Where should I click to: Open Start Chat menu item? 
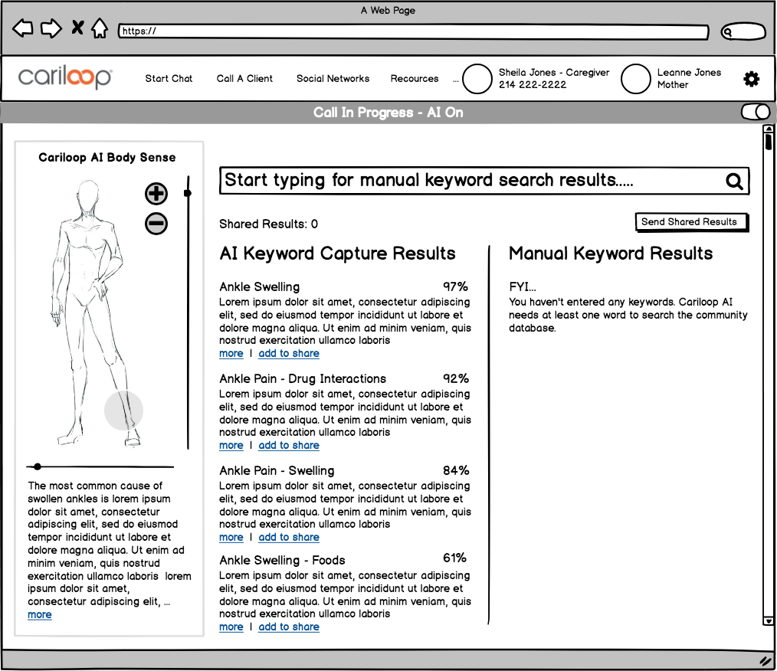point(169,79)
